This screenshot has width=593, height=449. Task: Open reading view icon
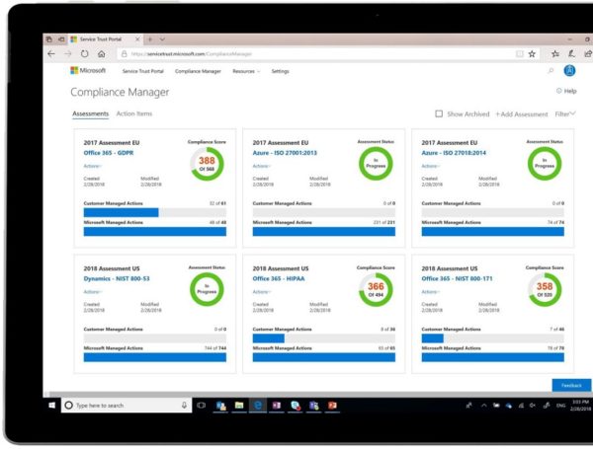coord(520,54)
